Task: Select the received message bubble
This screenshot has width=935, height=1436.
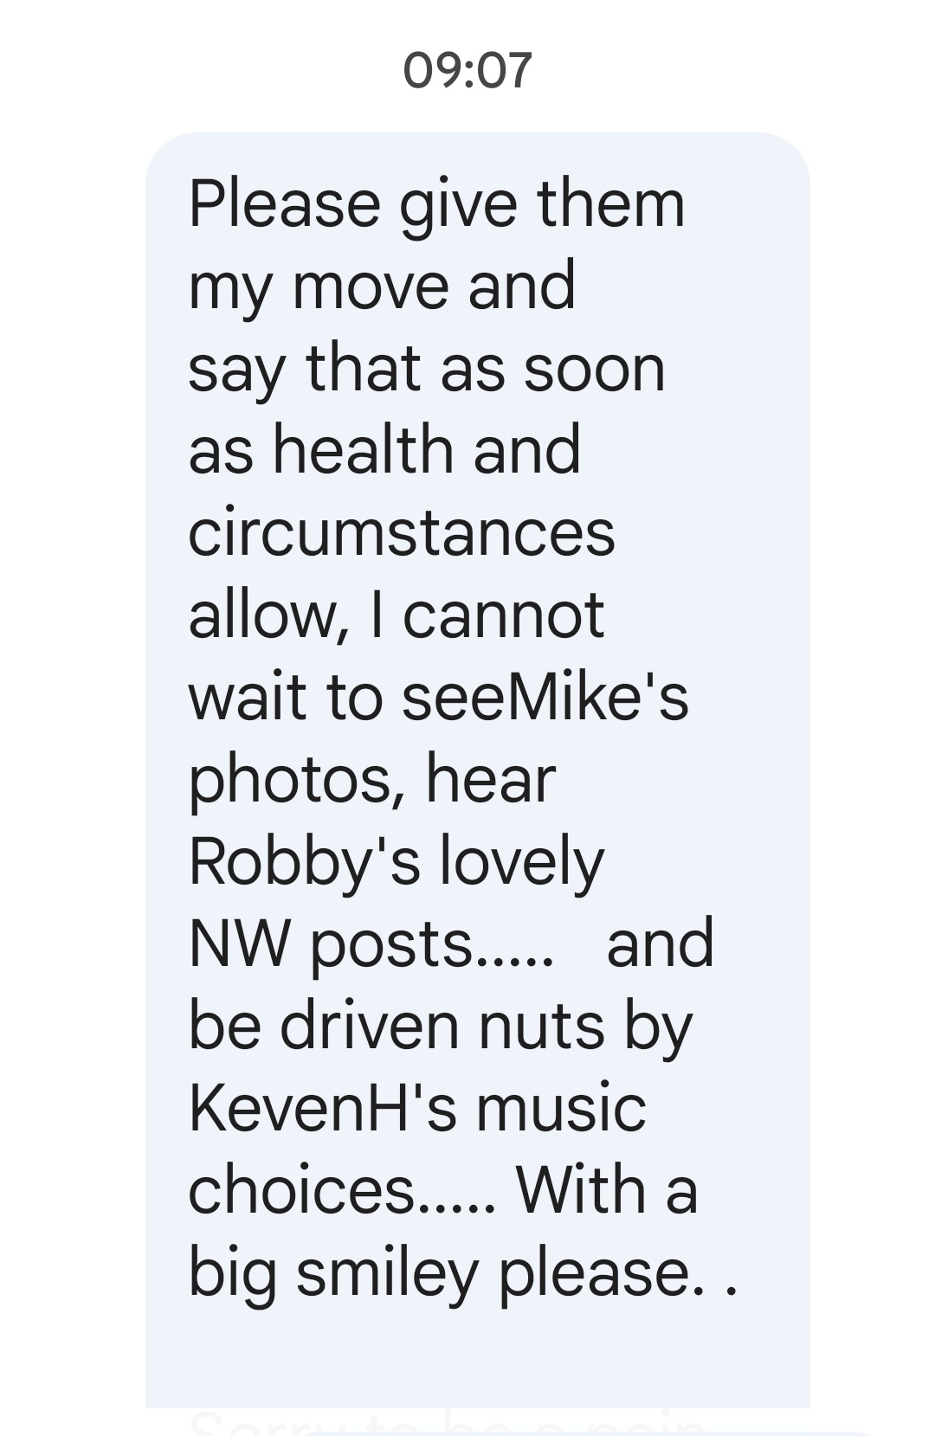Action: 478,770
